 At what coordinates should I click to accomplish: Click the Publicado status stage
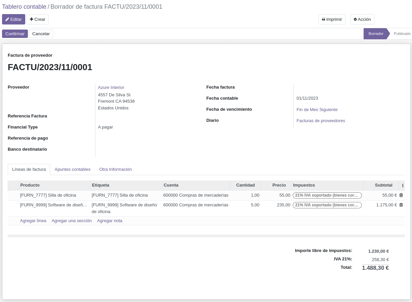[402, 34]
